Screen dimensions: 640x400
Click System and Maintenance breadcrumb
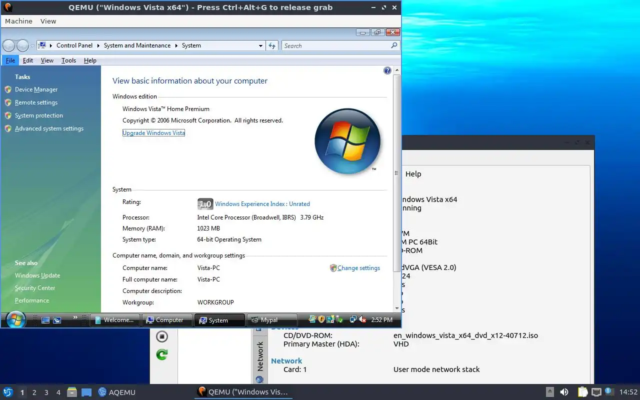tap(137, 45)
